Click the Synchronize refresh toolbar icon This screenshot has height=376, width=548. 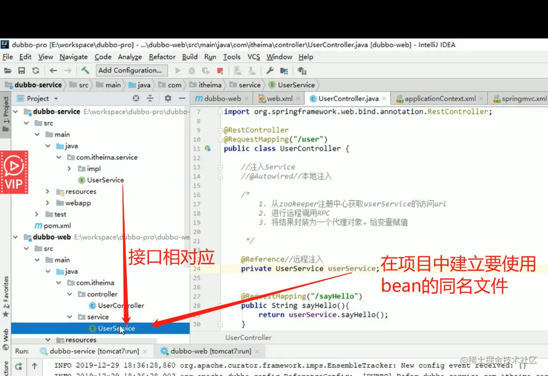[36, 71]
